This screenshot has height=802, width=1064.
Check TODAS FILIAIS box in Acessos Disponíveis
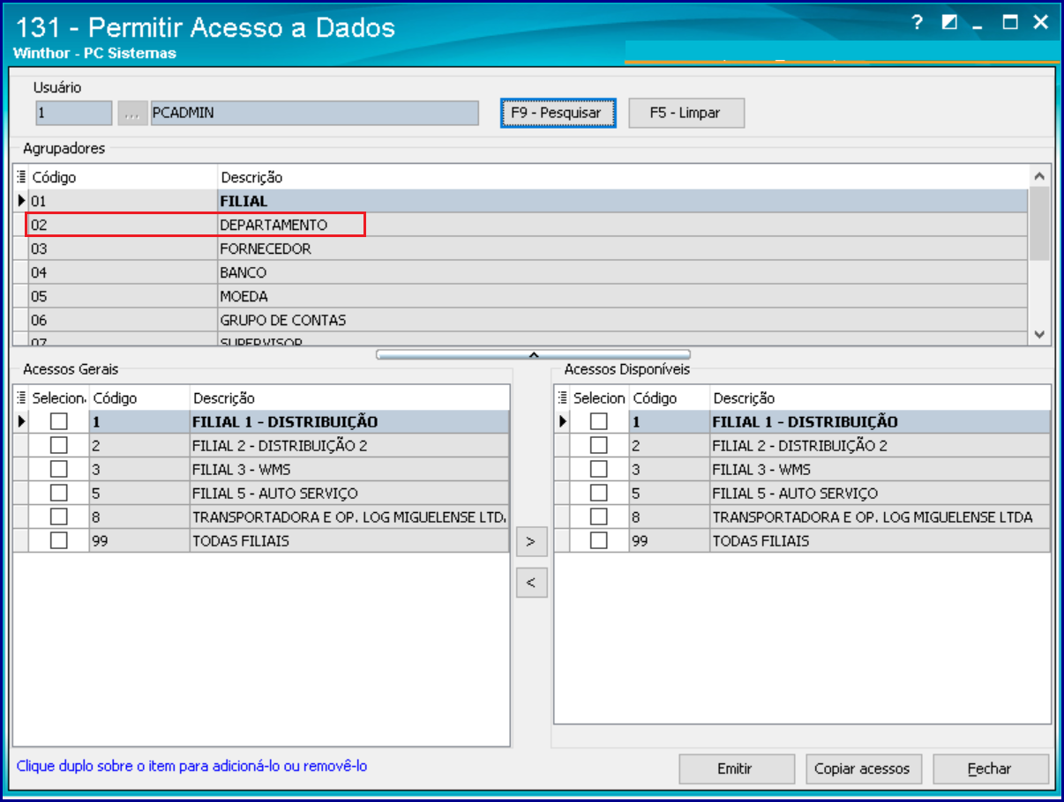(599, 541)
